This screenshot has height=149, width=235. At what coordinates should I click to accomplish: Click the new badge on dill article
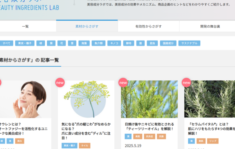tap(60, 83)
